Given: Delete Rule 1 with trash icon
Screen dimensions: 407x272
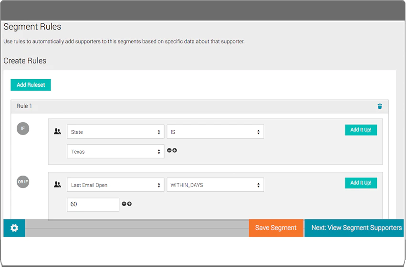Looking at the screenshot, I should click(x=380, y=106).
